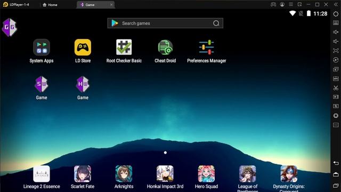The width and height of the screenshot is (341, 192).
Task: Start video recording from sidebar
Action: pos(336,97)
